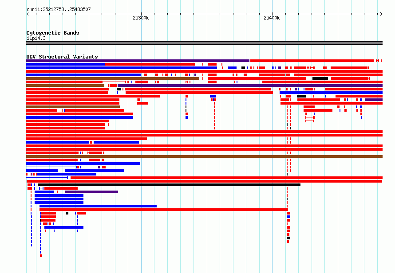Screen dimensions: 395x273
Task: Select the purple variant in the top row
Action: (138, 61)
